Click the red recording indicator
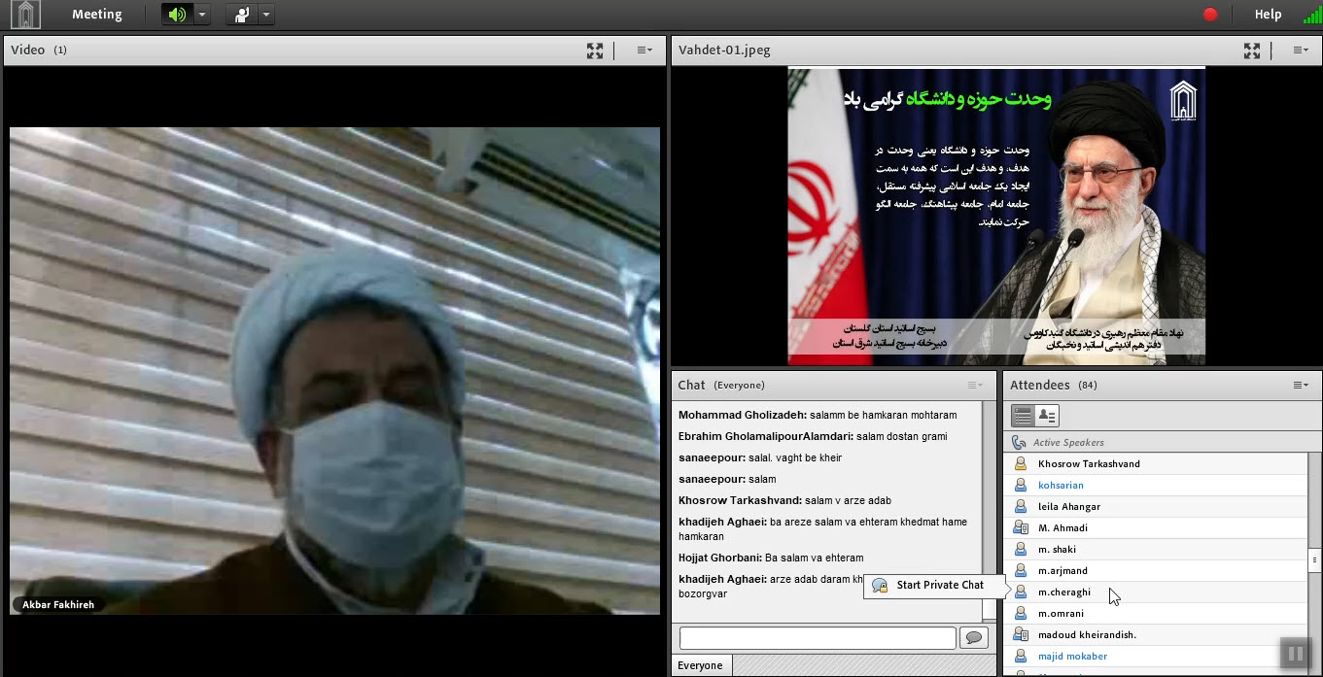Image resolution: width=1323 pixels, height=677 pixels. click(x=1210, y=15)
